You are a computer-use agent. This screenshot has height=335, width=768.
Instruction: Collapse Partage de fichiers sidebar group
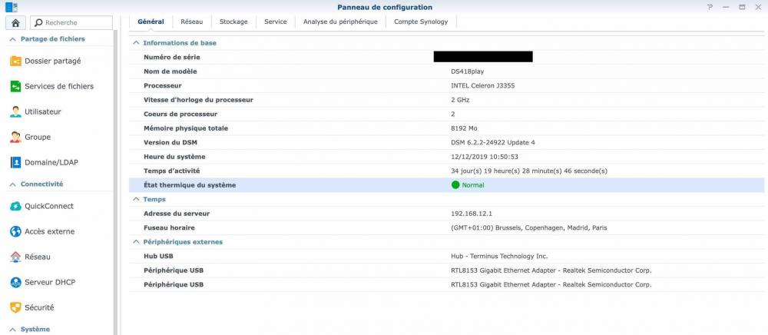pos(13,39)
